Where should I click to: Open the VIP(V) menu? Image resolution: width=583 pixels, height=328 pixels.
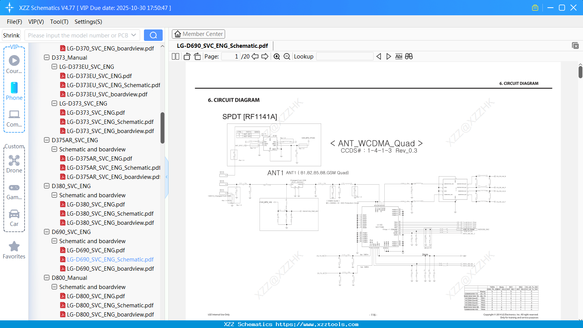(36, 22)
